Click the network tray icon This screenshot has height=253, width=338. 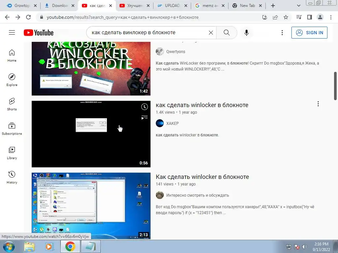288,247
